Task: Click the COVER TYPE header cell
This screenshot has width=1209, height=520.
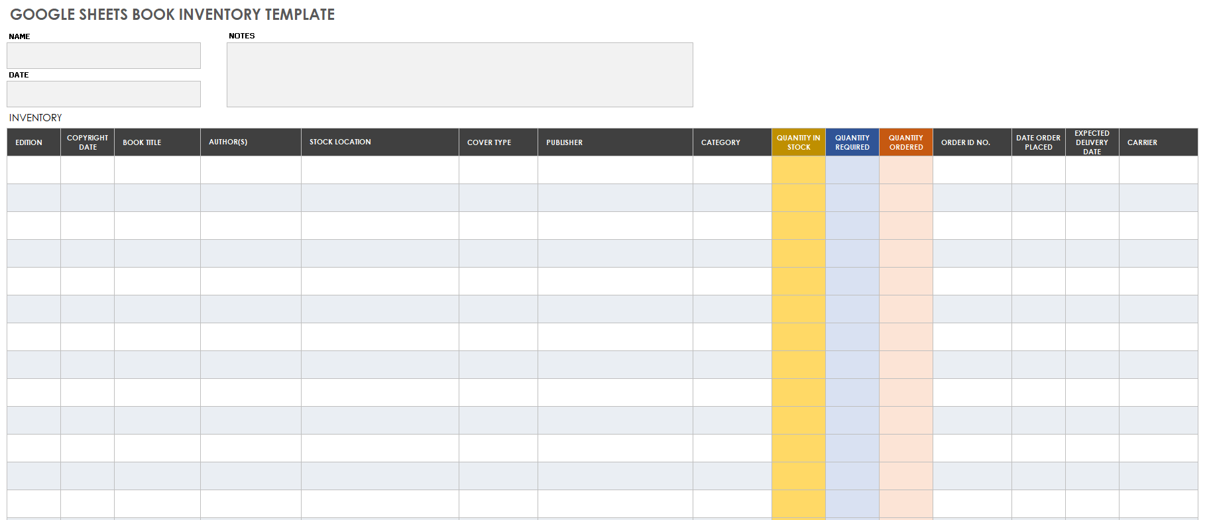Action: [x=498, y=142]
